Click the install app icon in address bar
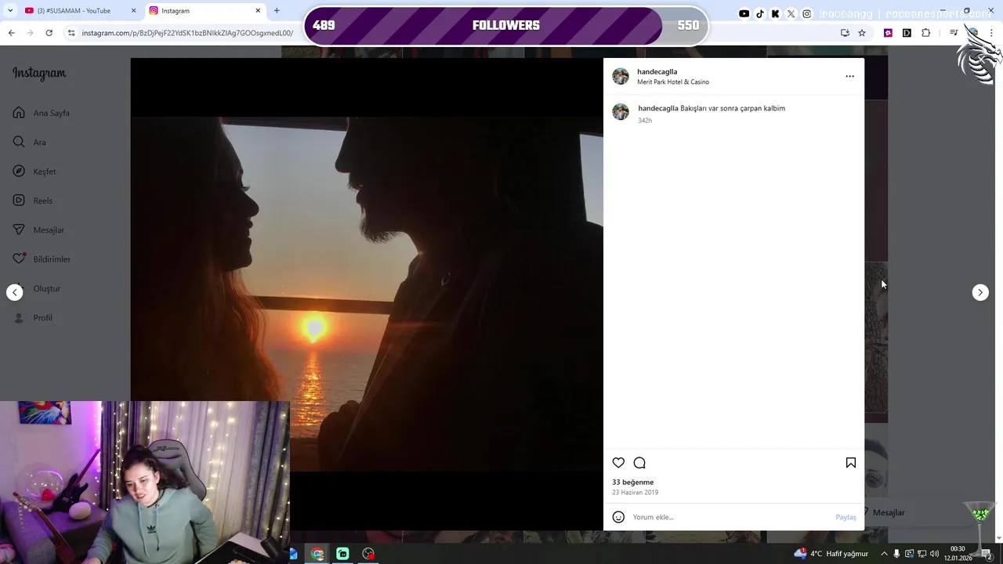Image resolution: width=1003 pixels, height=564 pixels. [x=845, y=33]
